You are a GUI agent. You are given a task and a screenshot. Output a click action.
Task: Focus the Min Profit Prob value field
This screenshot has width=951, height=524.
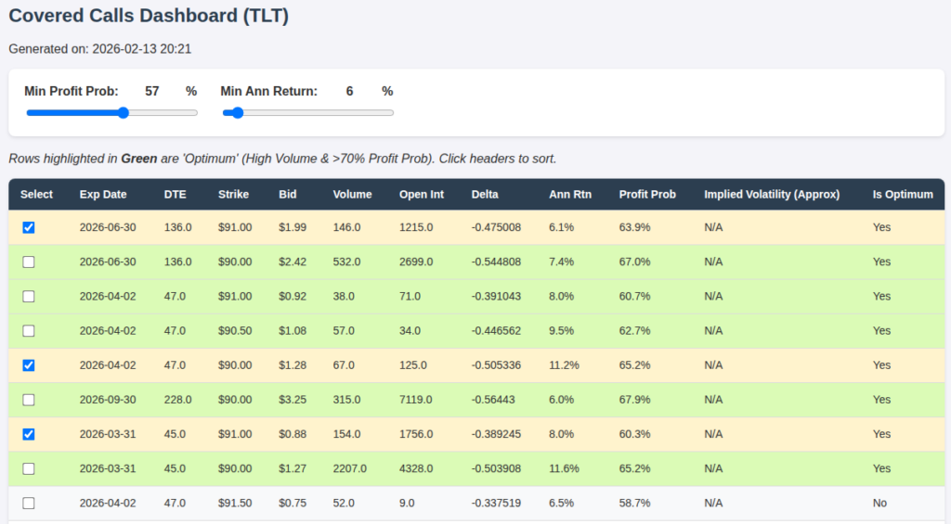click(151, 91)
